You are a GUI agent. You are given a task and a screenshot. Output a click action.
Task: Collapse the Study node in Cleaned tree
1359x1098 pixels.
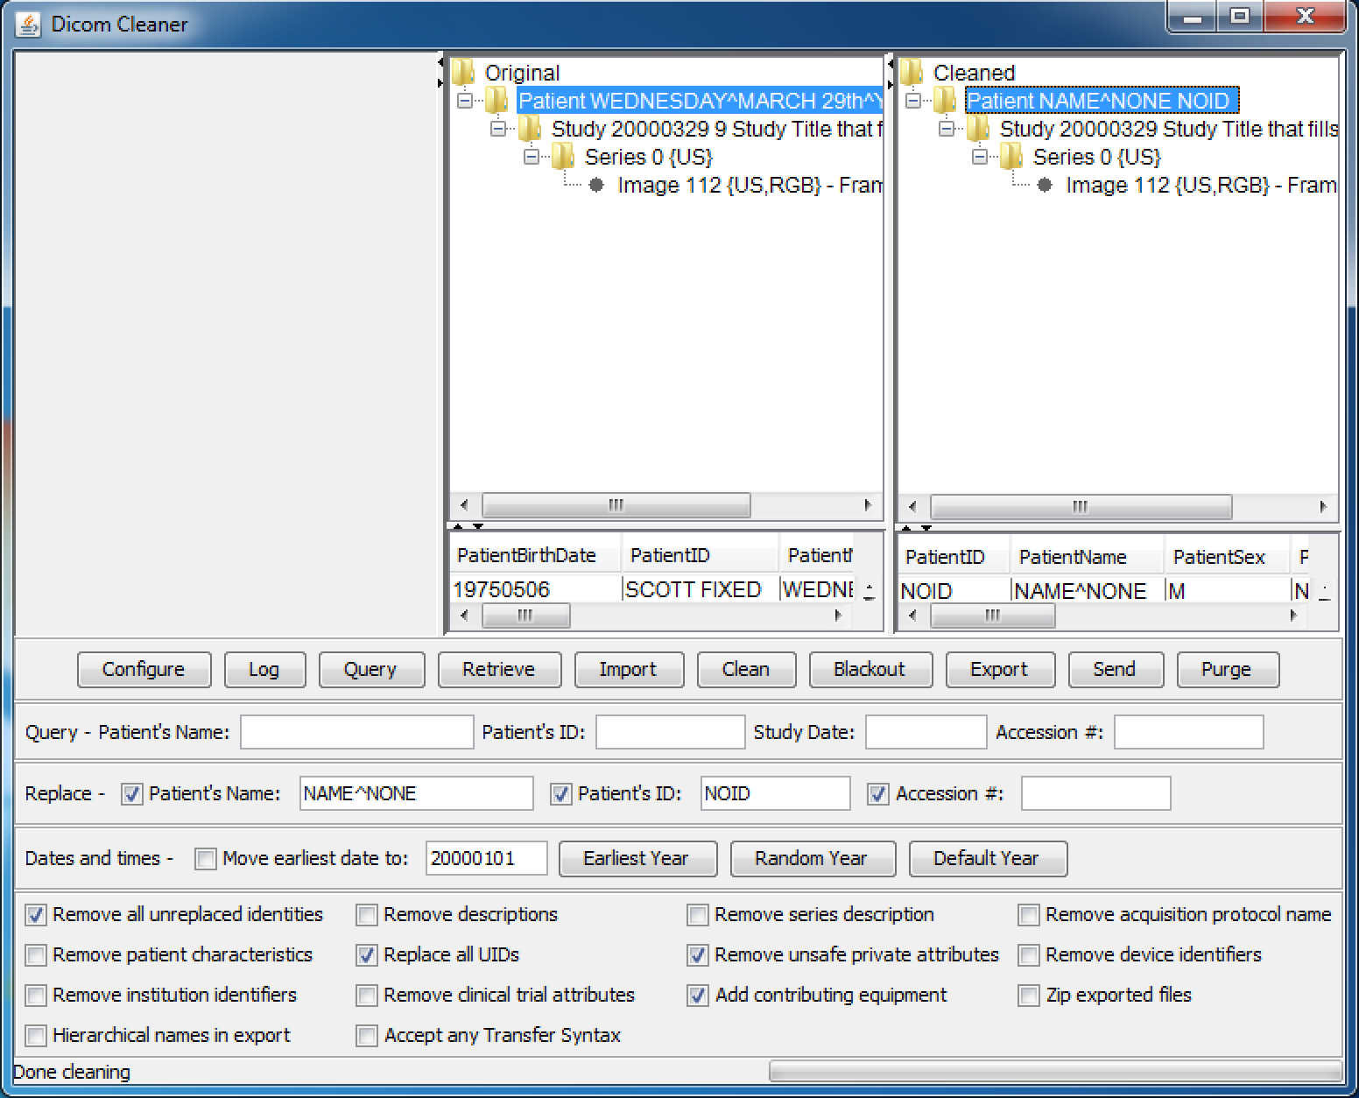tap(947, 129)
